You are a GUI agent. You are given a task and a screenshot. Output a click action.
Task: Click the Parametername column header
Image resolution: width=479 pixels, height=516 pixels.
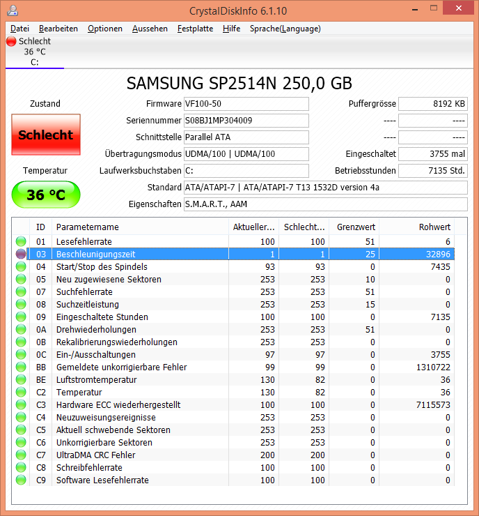click(x=140, y=227)
